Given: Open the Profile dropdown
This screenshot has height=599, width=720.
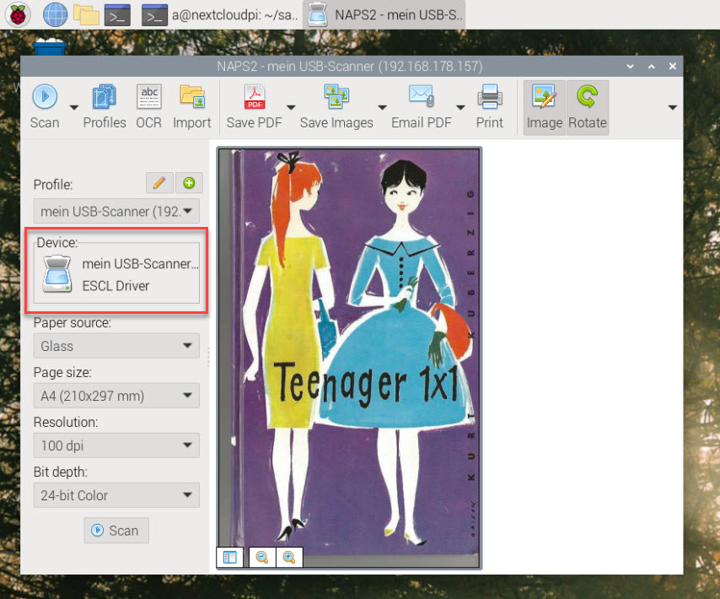Looking at the screenshot, I should point(116,211).
